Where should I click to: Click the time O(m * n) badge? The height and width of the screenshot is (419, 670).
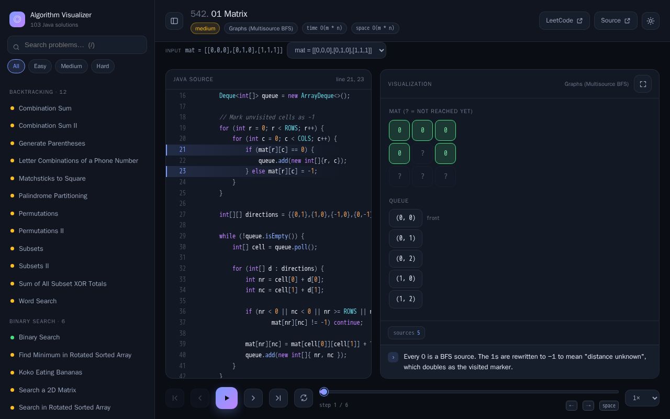(x=324, y=28)
